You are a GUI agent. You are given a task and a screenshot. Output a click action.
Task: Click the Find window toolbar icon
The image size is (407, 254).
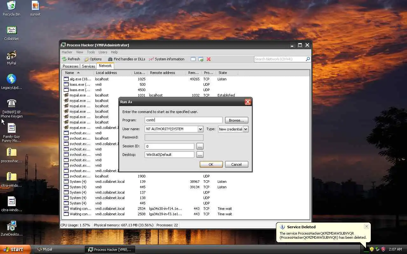coord(193,59)
